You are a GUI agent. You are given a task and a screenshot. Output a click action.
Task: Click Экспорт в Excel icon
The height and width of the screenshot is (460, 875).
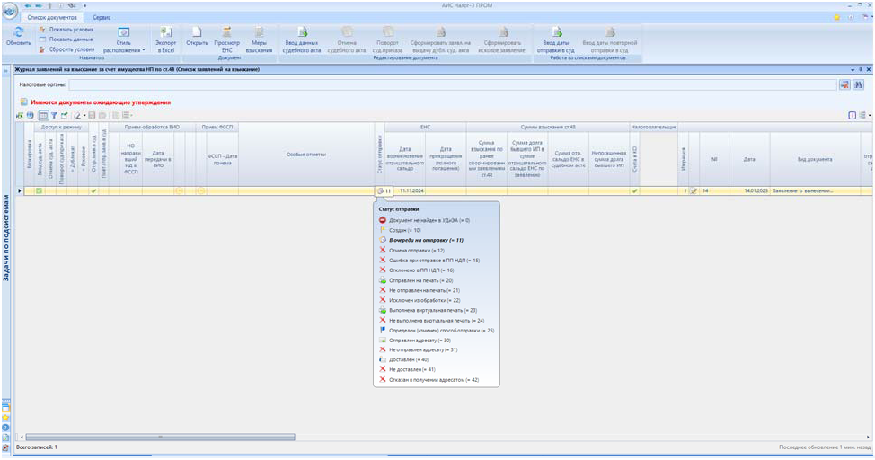point(165,34)
